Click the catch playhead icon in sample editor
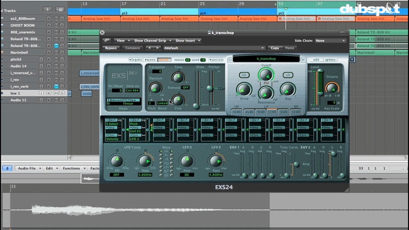The height and width of the screenshot is (230, 409). (7, 168)
